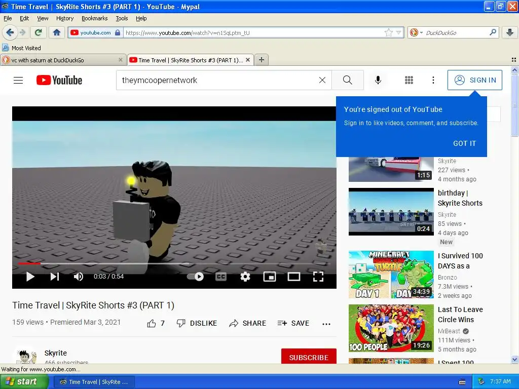Screen dimensions: 519x389
Task: Bookmark this page with the star icon
Action: click(x=389, y=32)
